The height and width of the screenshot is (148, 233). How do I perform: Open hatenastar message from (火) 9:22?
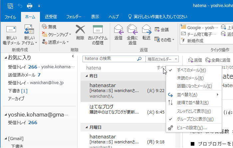(x=123, y=91)
